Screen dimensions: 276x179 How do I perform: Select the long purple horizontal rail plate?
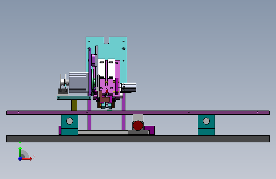[x=138, y=112]
